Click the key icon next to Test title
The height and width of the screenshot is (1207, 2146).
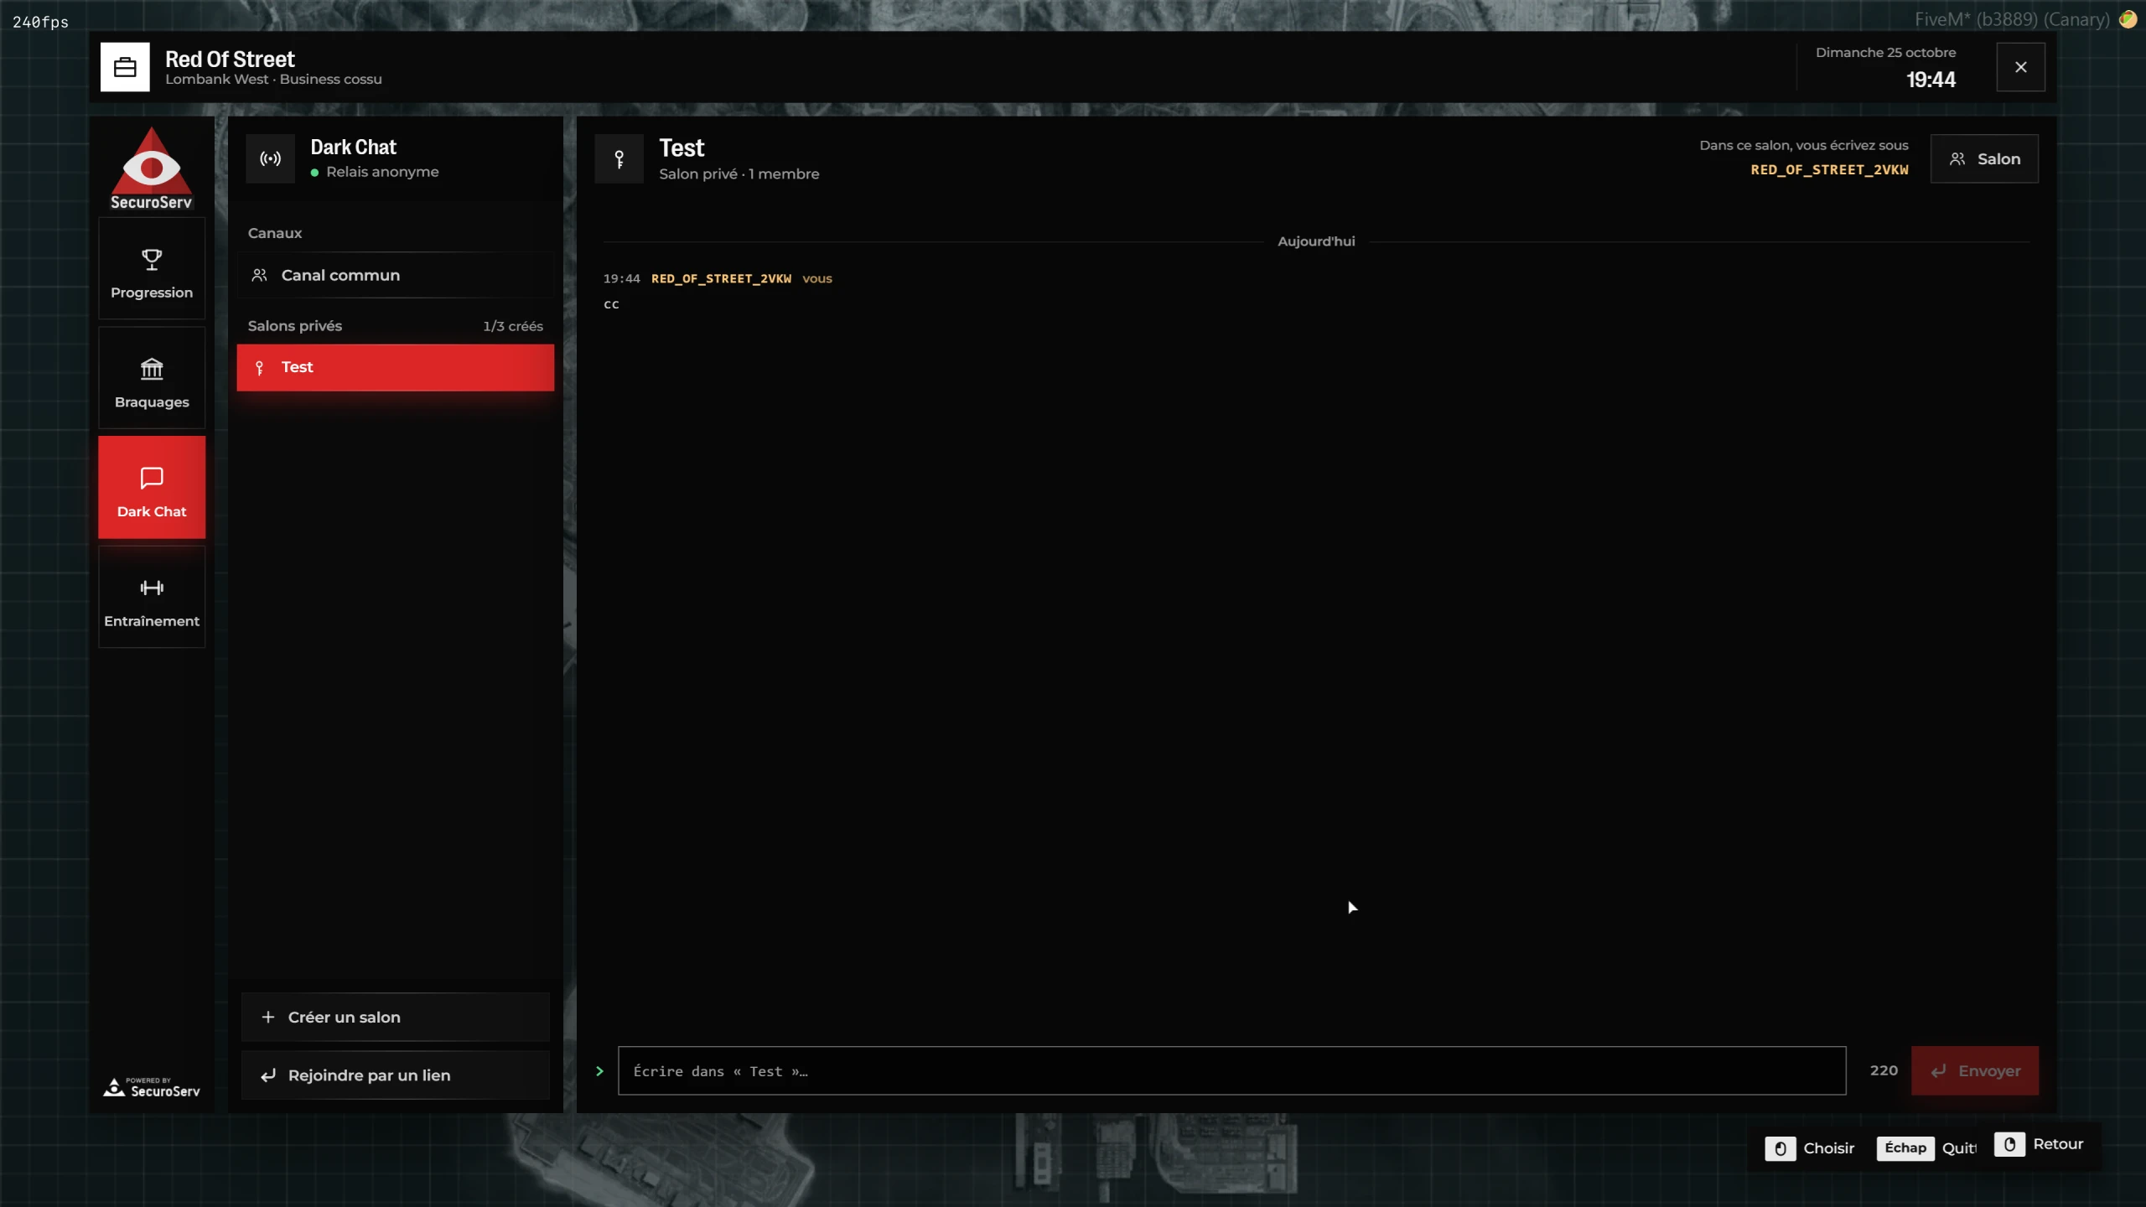click(x=619, y=158)
